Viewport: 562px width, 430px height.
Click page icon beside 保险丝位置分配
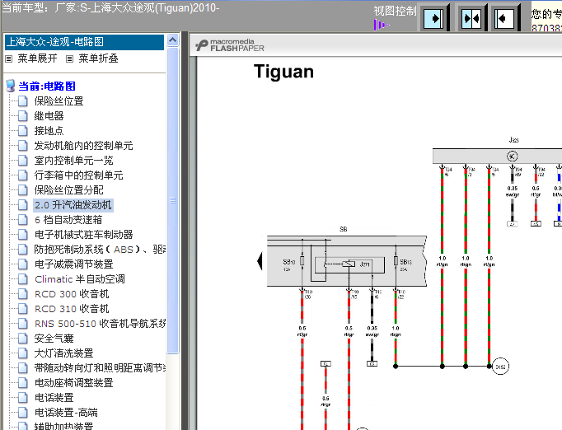coord(22,190)
